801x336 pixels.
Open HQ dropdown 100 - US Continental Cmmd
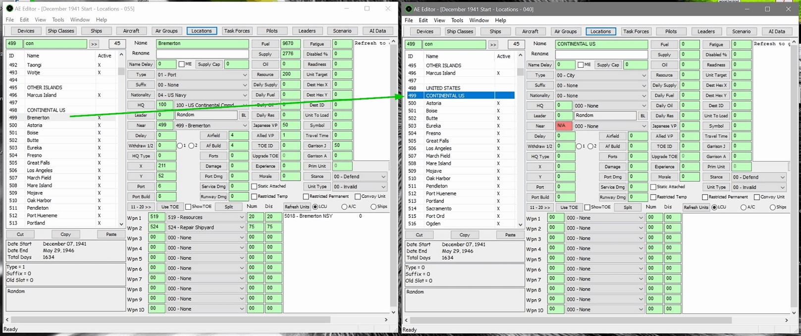[212, 105]
